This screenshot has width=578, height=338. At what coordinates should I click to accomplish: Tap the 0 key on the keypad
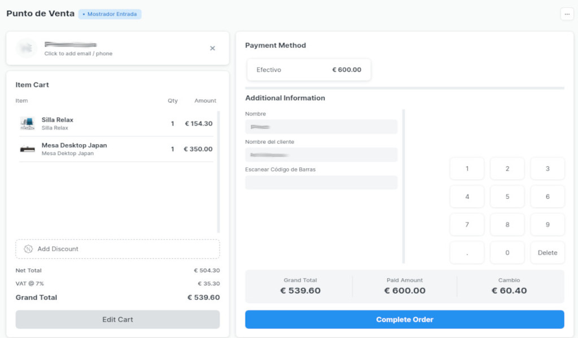point(507,253)
